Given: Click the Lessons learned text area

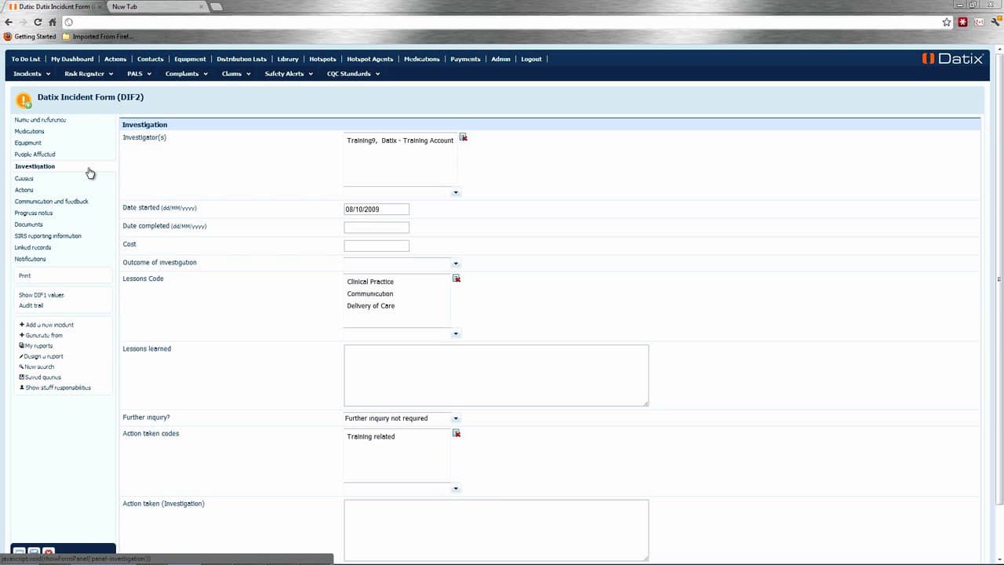Looking at the screenshot, I should [x=497, y=376].
